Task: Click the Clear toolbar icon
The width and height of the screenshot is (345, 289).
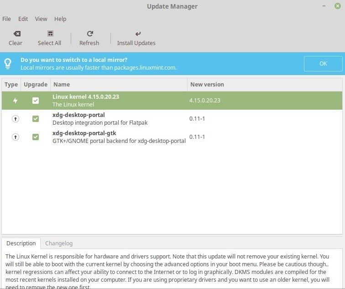Action: point(17,34)
